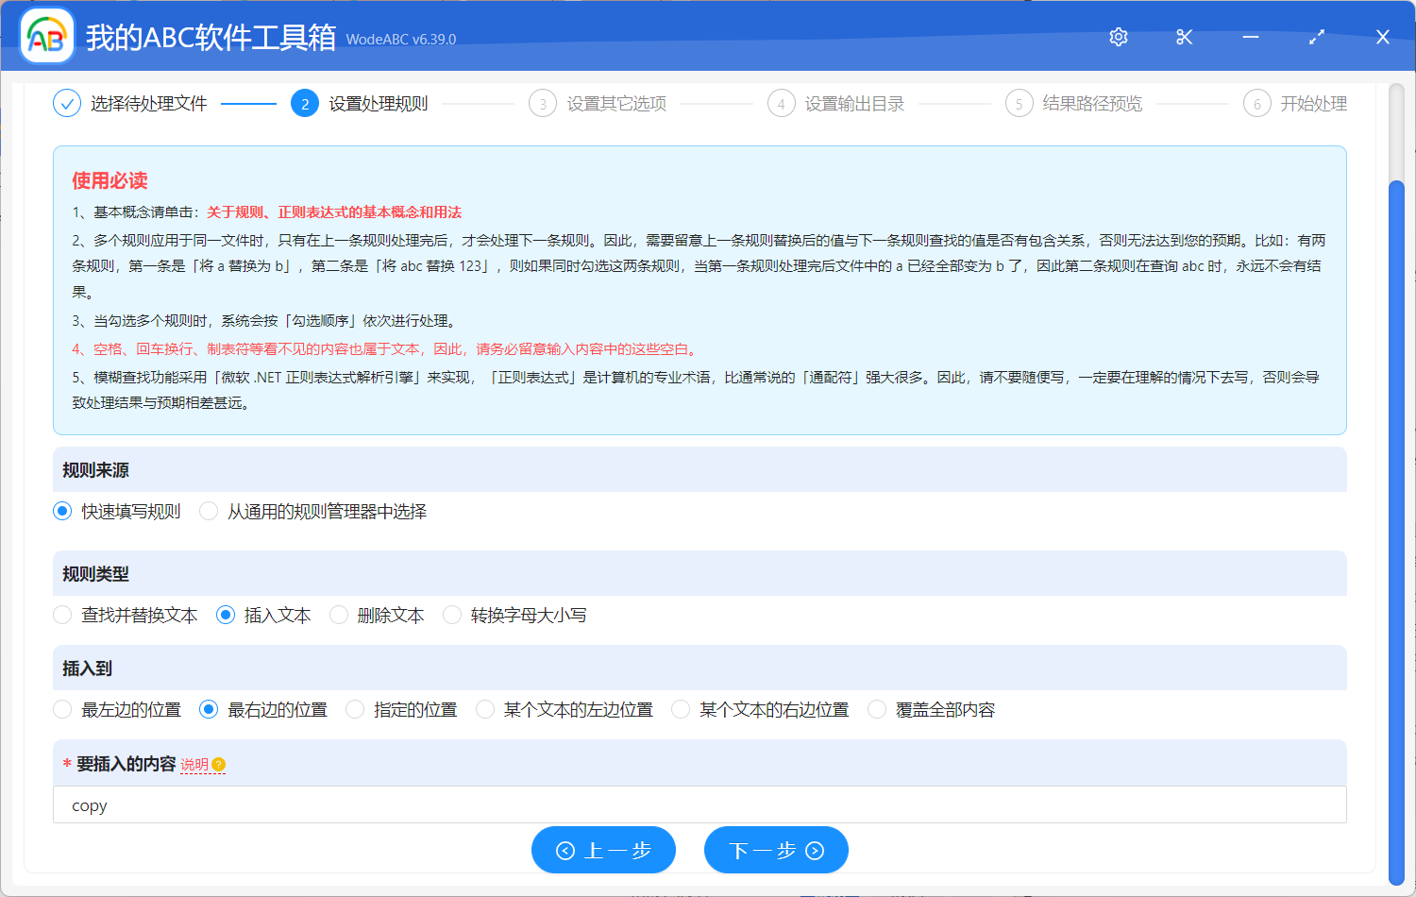
Task: Click step 6 circle icon 开始处理
Action: pyautogui.click(x=1257, y=103)
